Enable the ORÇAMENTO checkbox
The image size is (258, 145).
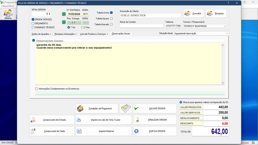coord(33,23)
